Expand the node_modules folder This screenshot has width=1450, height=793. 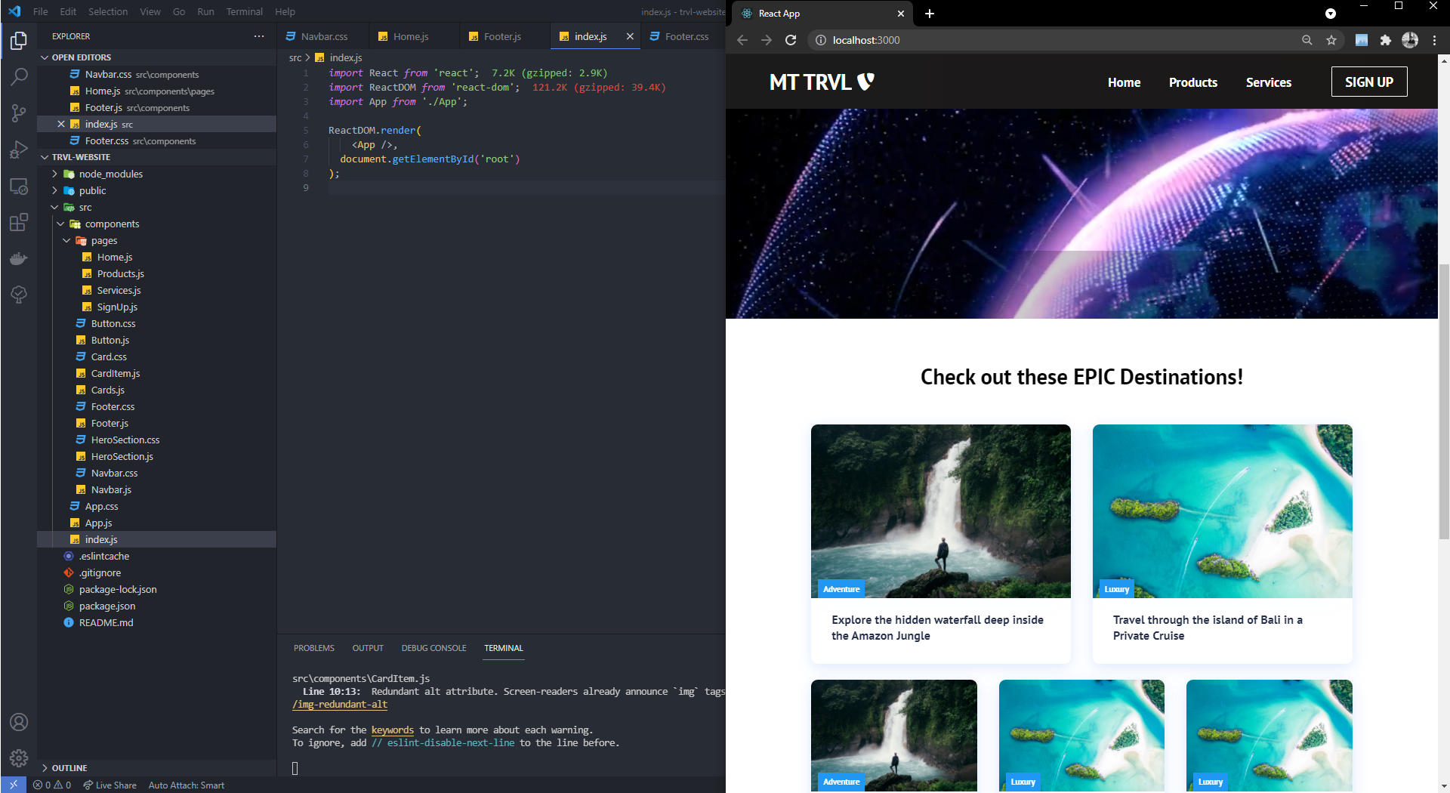coord(110,174)
